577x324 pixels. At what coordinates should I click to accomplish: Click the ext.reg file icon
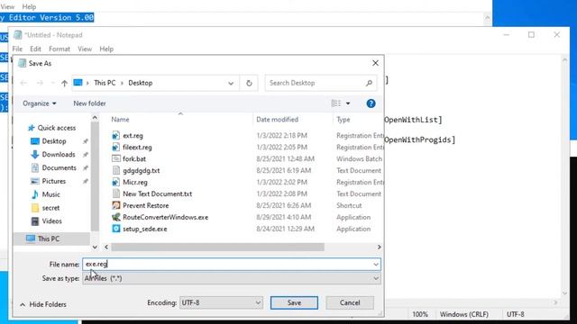[116, 136]
